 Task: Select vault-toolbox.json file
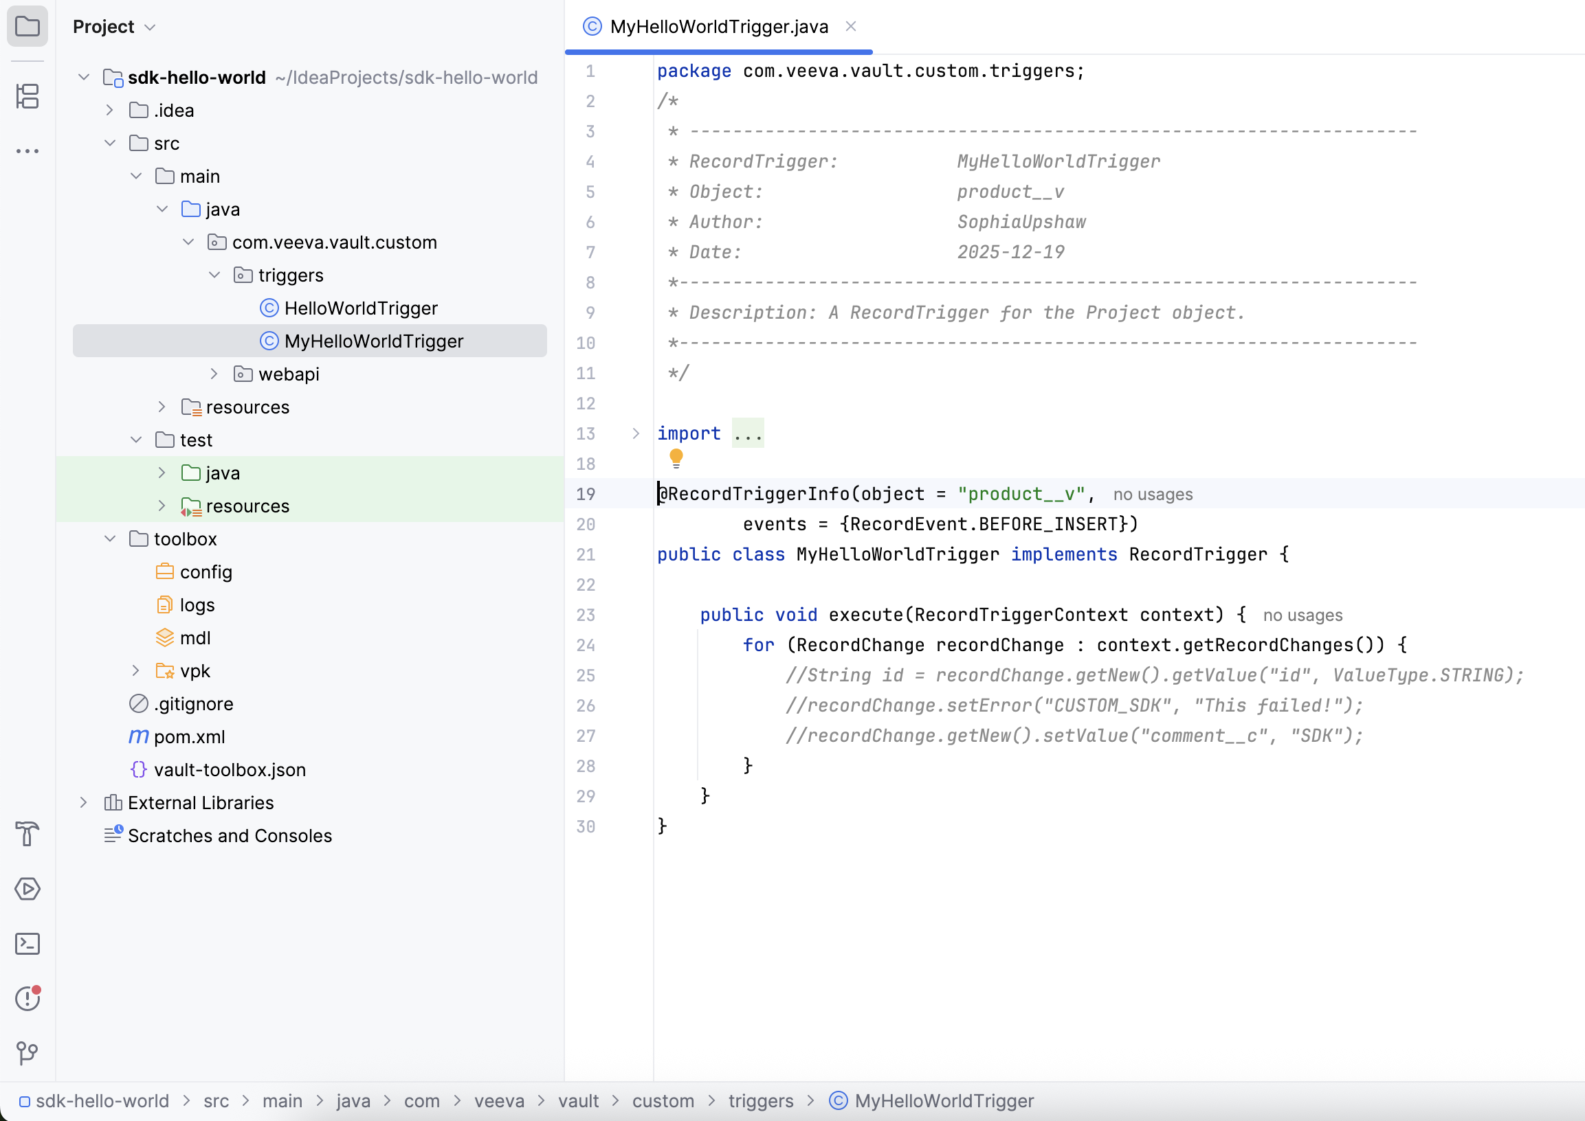[x=230, y=769]
